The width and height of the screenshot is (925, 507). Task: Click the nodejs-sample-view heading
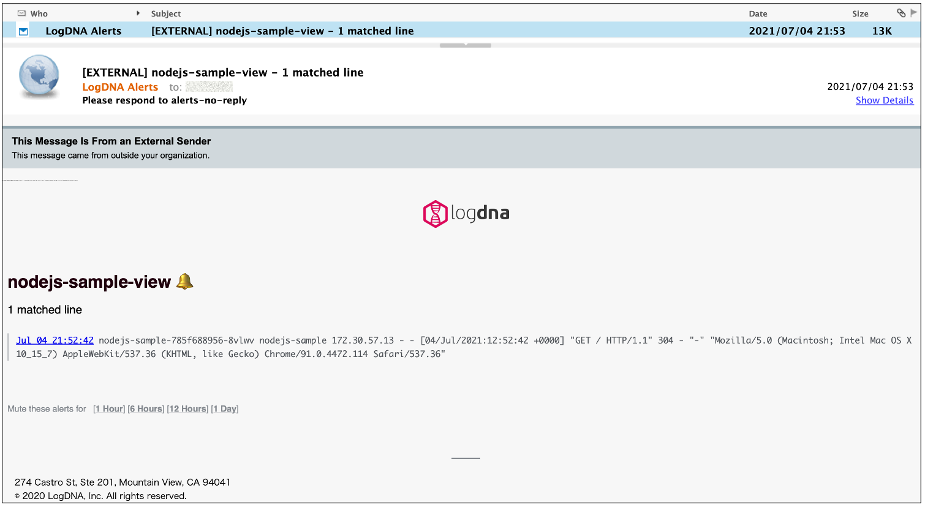point(89,282)
